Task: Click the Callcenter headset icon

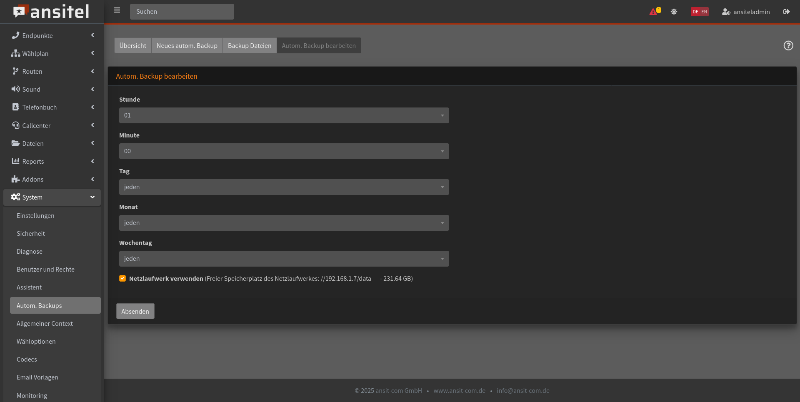Action: 15,125
